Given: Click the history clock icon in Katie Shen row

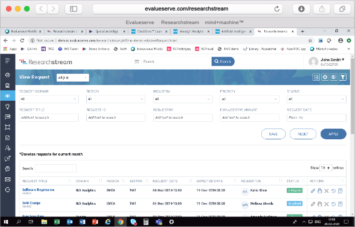Looking at the screenshot, I should (x=333, y=191).
